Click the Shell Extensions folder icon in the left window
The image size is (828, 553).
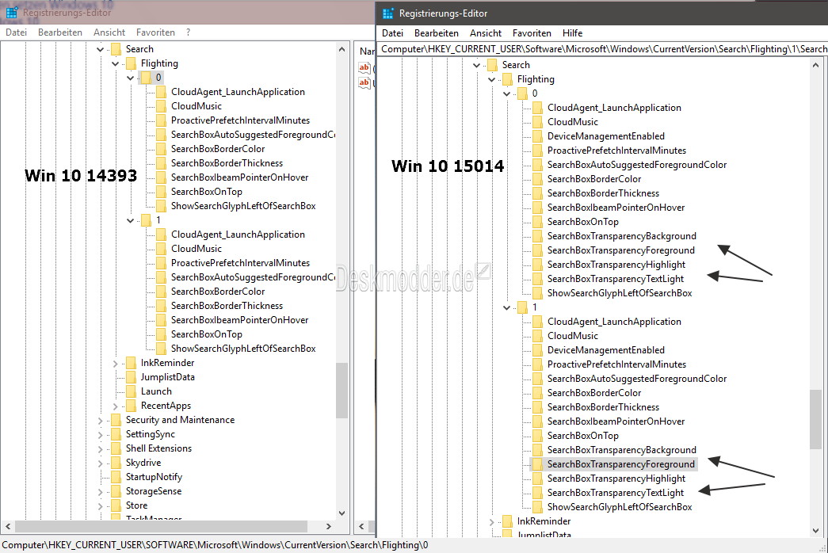(116, 448)
